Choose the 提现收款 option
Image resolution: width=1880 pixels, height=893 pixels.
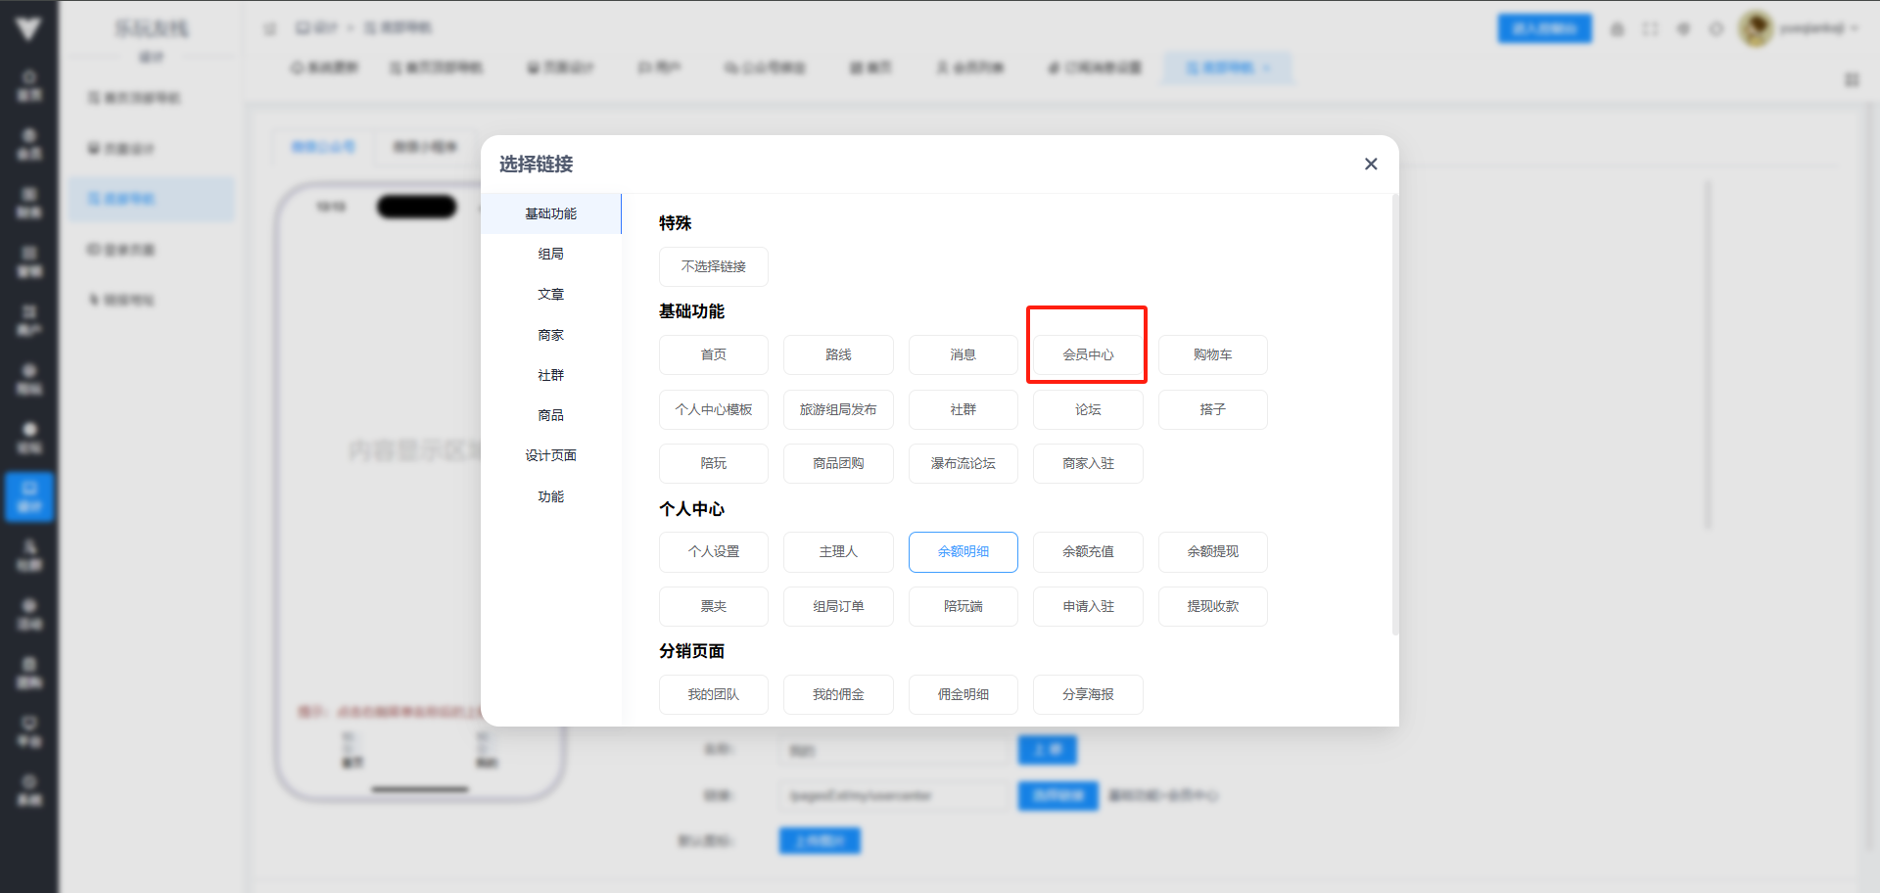[1212, 606]
